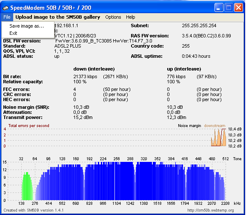
Task: Choose Save image as... from File menu
Action: pos(27,26)
